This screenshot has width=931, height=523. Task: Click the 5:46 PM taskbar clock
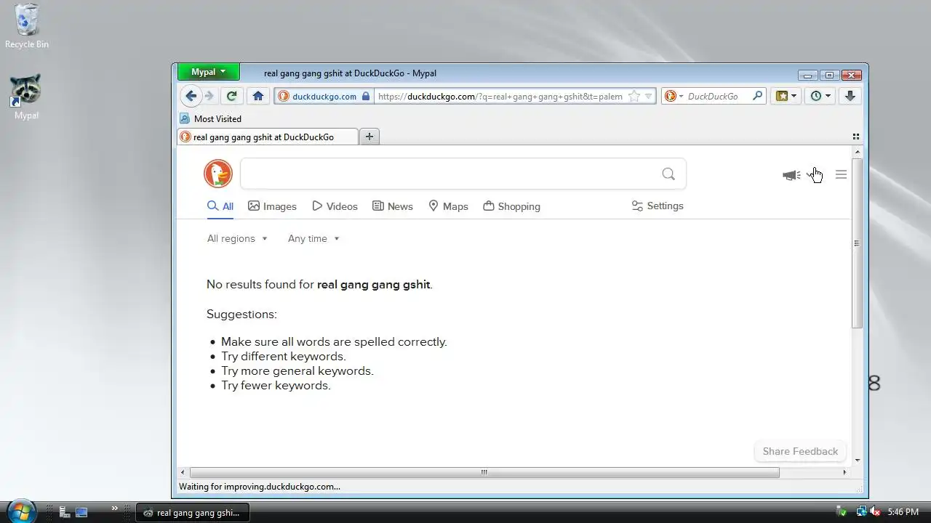903,512
